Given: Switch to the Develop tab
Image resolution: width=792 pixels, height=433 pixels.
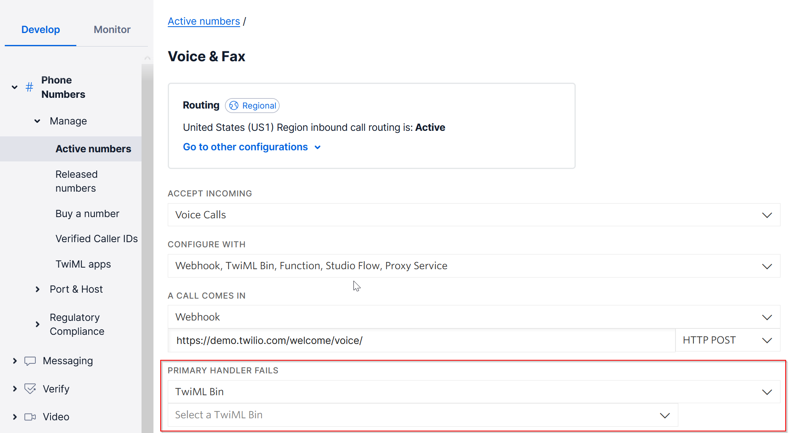Looking at the screenshot, I should tap(41, 29).
